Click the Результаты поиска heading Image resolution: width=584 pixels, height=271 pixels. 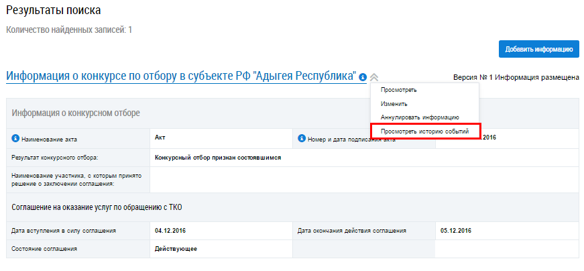pyautogui.click(x=54, y=10)
